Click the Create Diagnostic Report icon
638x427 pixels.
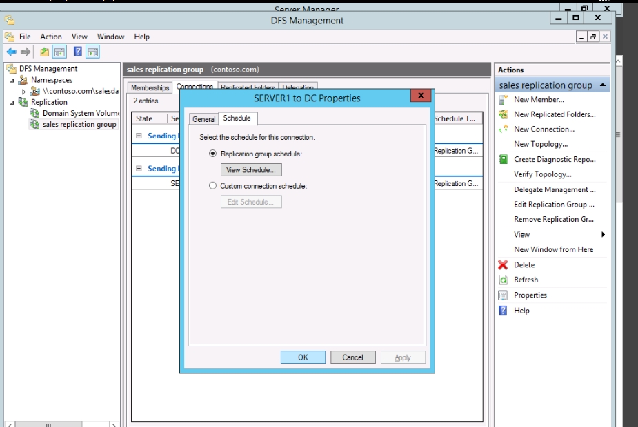503,160
